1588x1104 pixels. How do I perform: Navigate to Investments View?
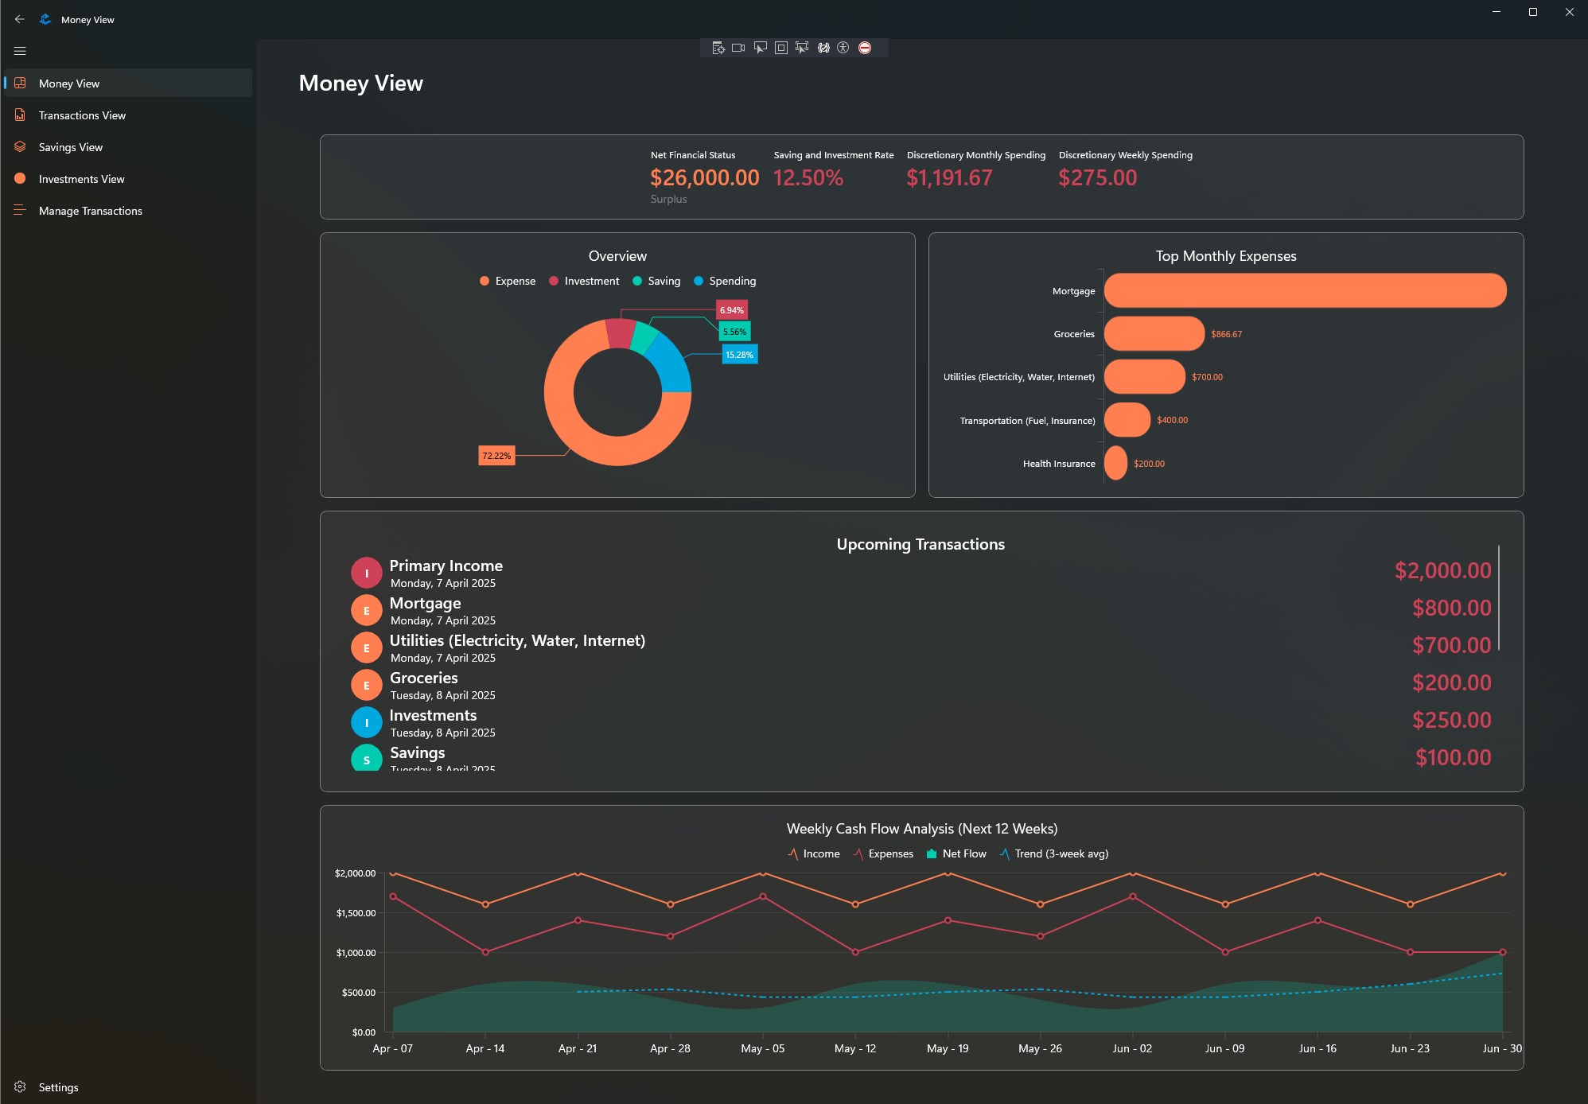(81, 179)
